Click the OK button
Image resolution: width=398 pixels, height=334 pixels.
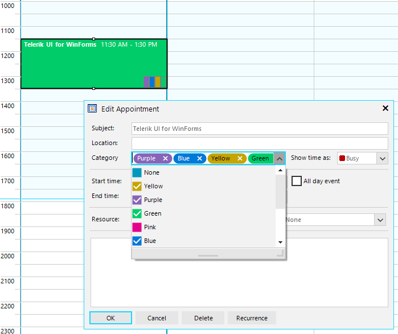110,318
